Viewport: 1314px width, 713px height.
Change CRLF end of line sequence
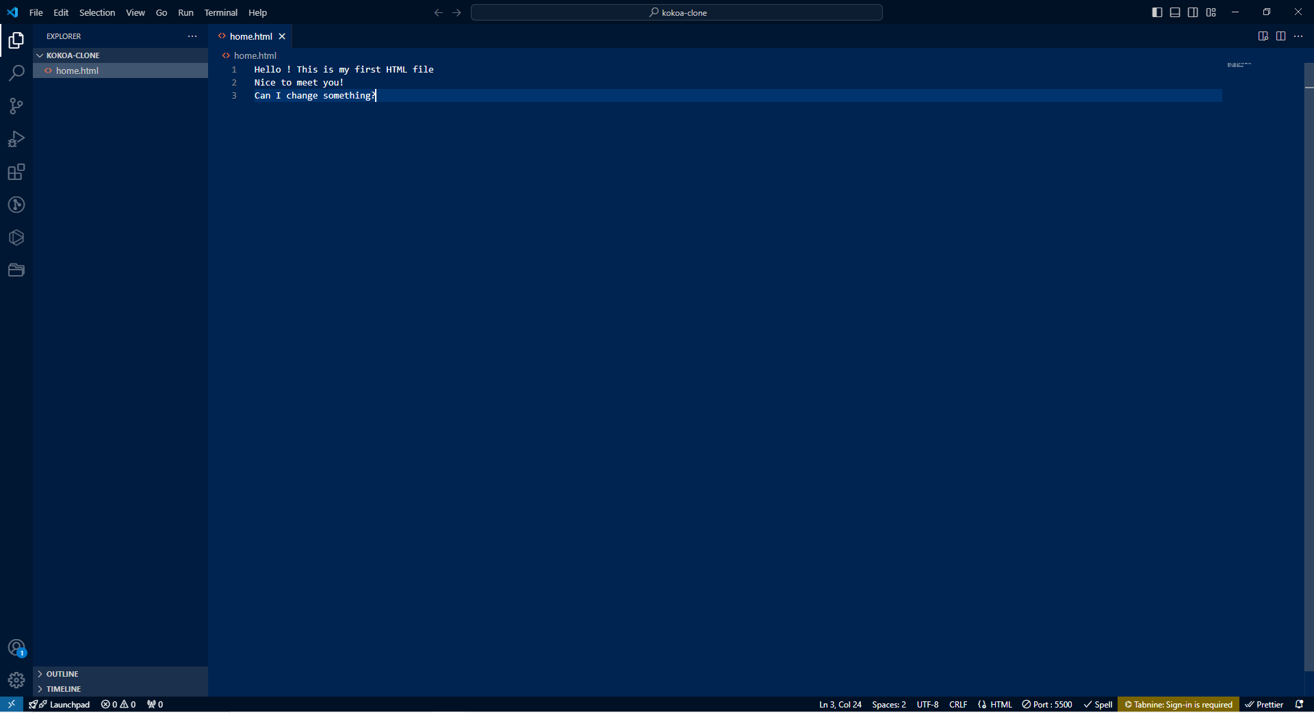[x=958, y=704]
